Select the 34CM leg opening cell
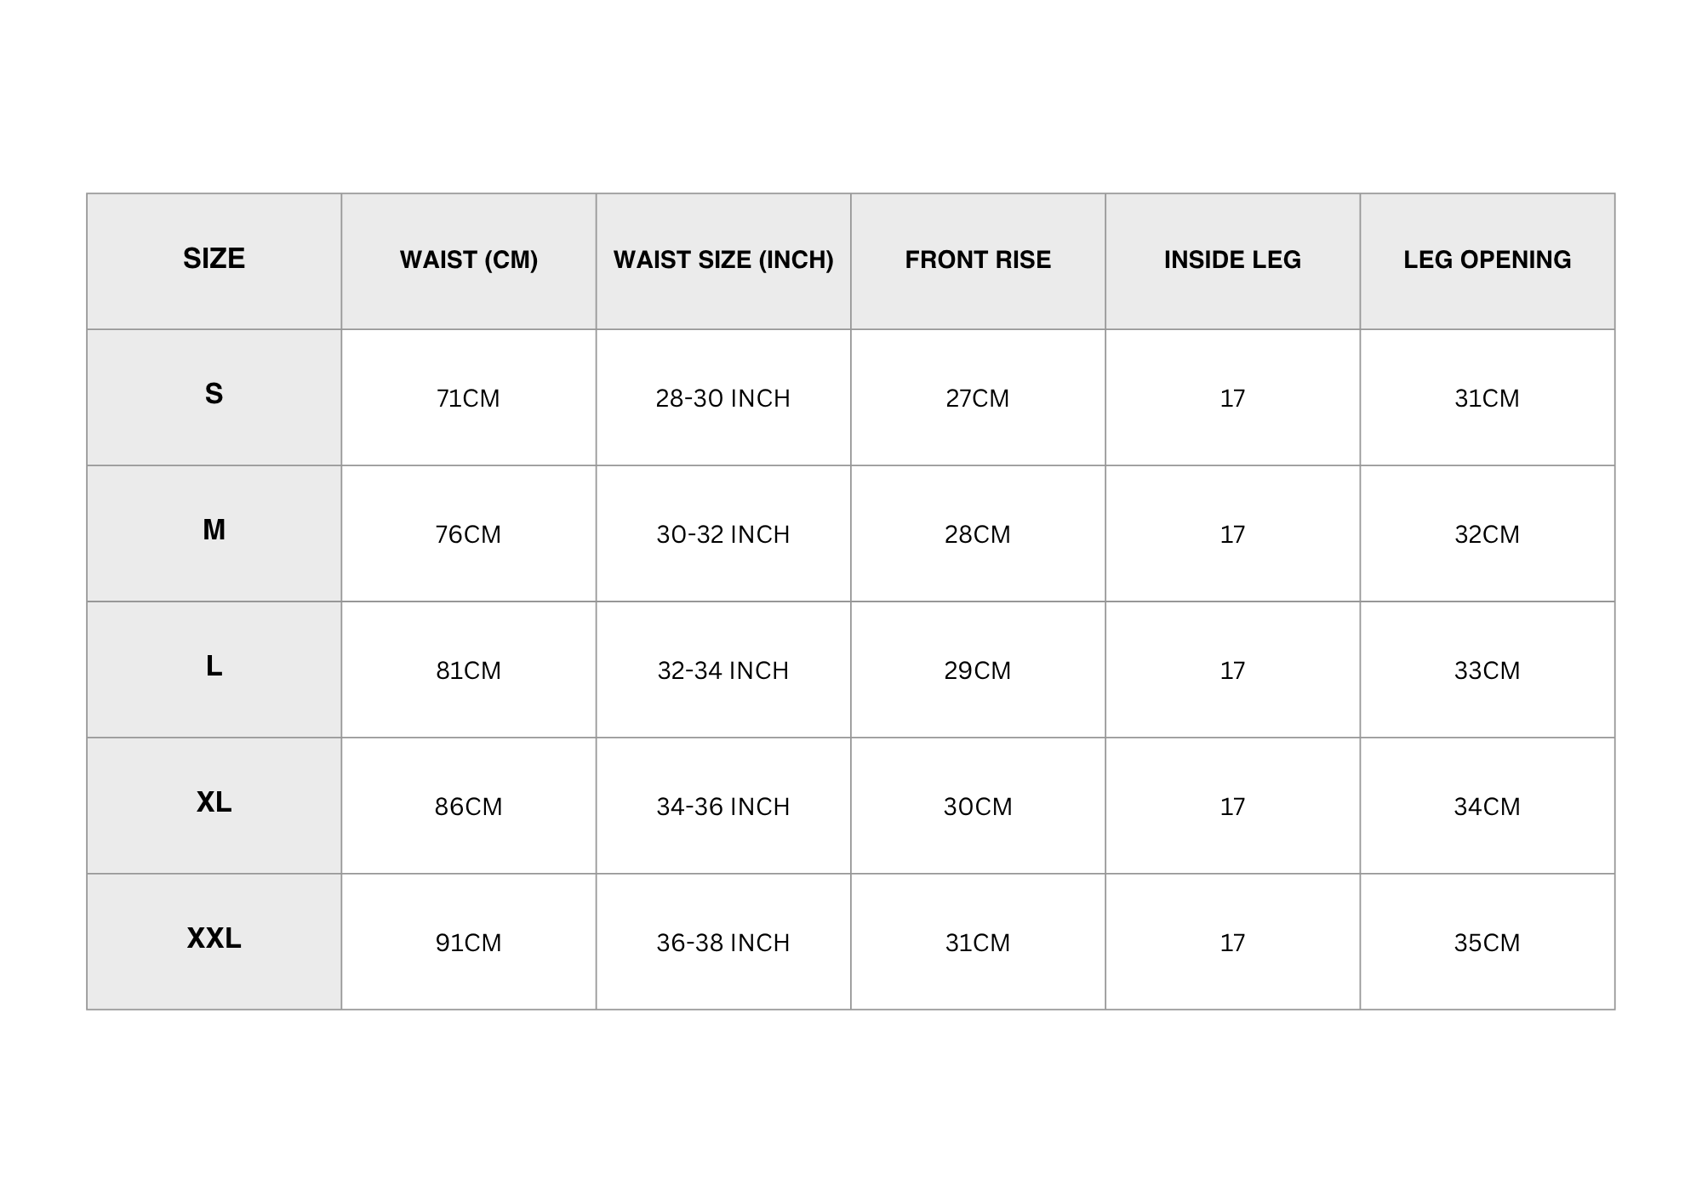 1487,807
